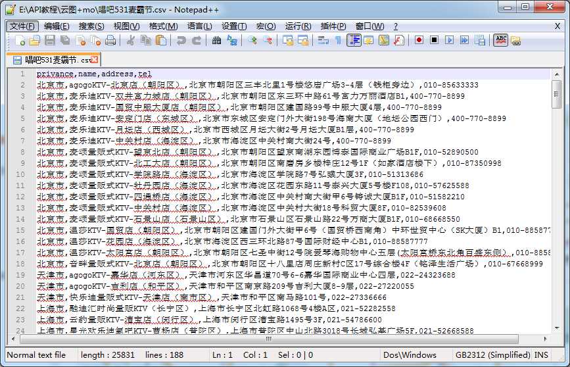
Task: Open the ? help menu
Action: 396,26
